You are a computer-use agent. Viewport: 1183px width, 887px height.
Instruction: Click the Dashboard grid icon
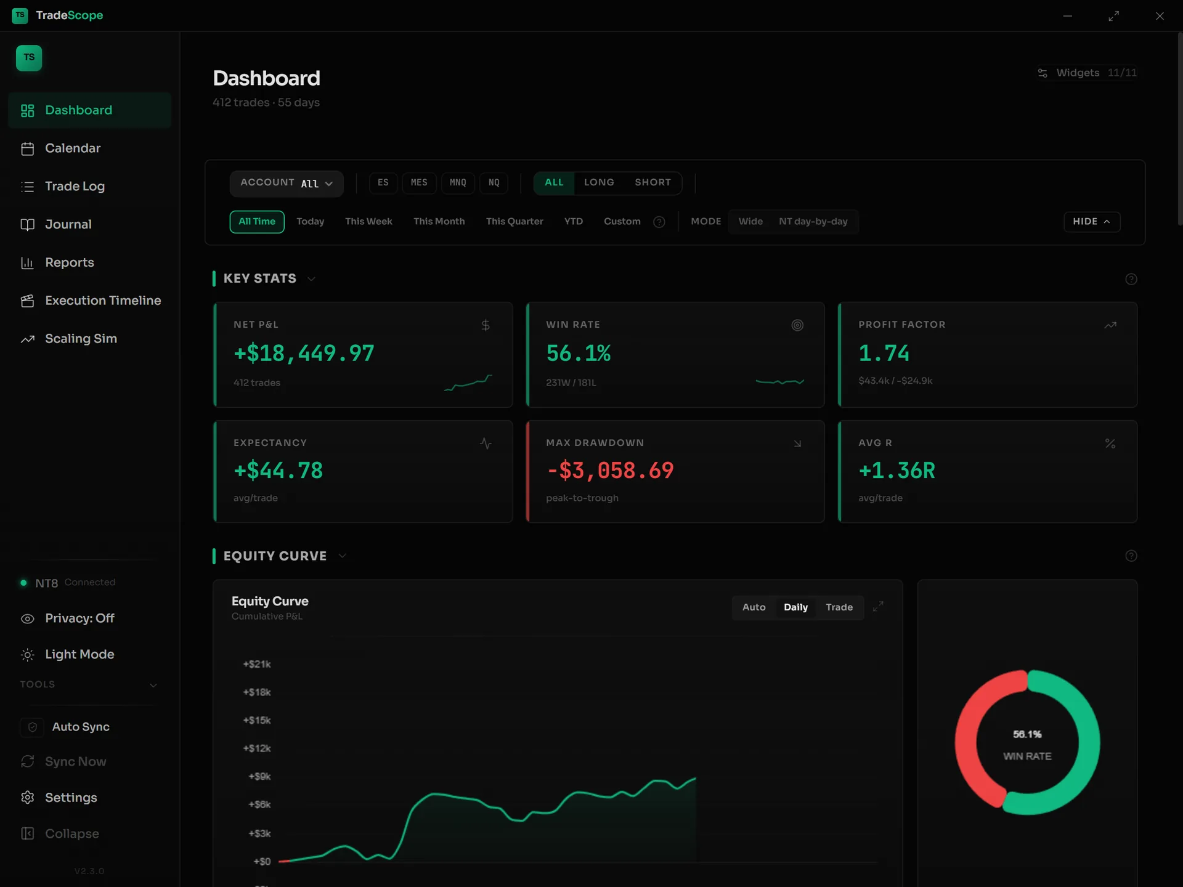pyautogui.click(x=28, y=110)
